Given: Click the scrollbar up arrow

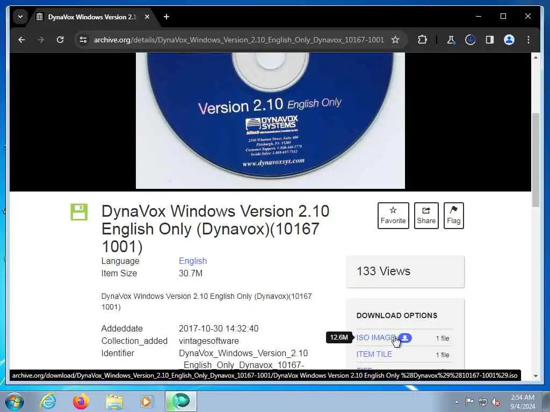Looking at the screenshot, I should (535, 57).
